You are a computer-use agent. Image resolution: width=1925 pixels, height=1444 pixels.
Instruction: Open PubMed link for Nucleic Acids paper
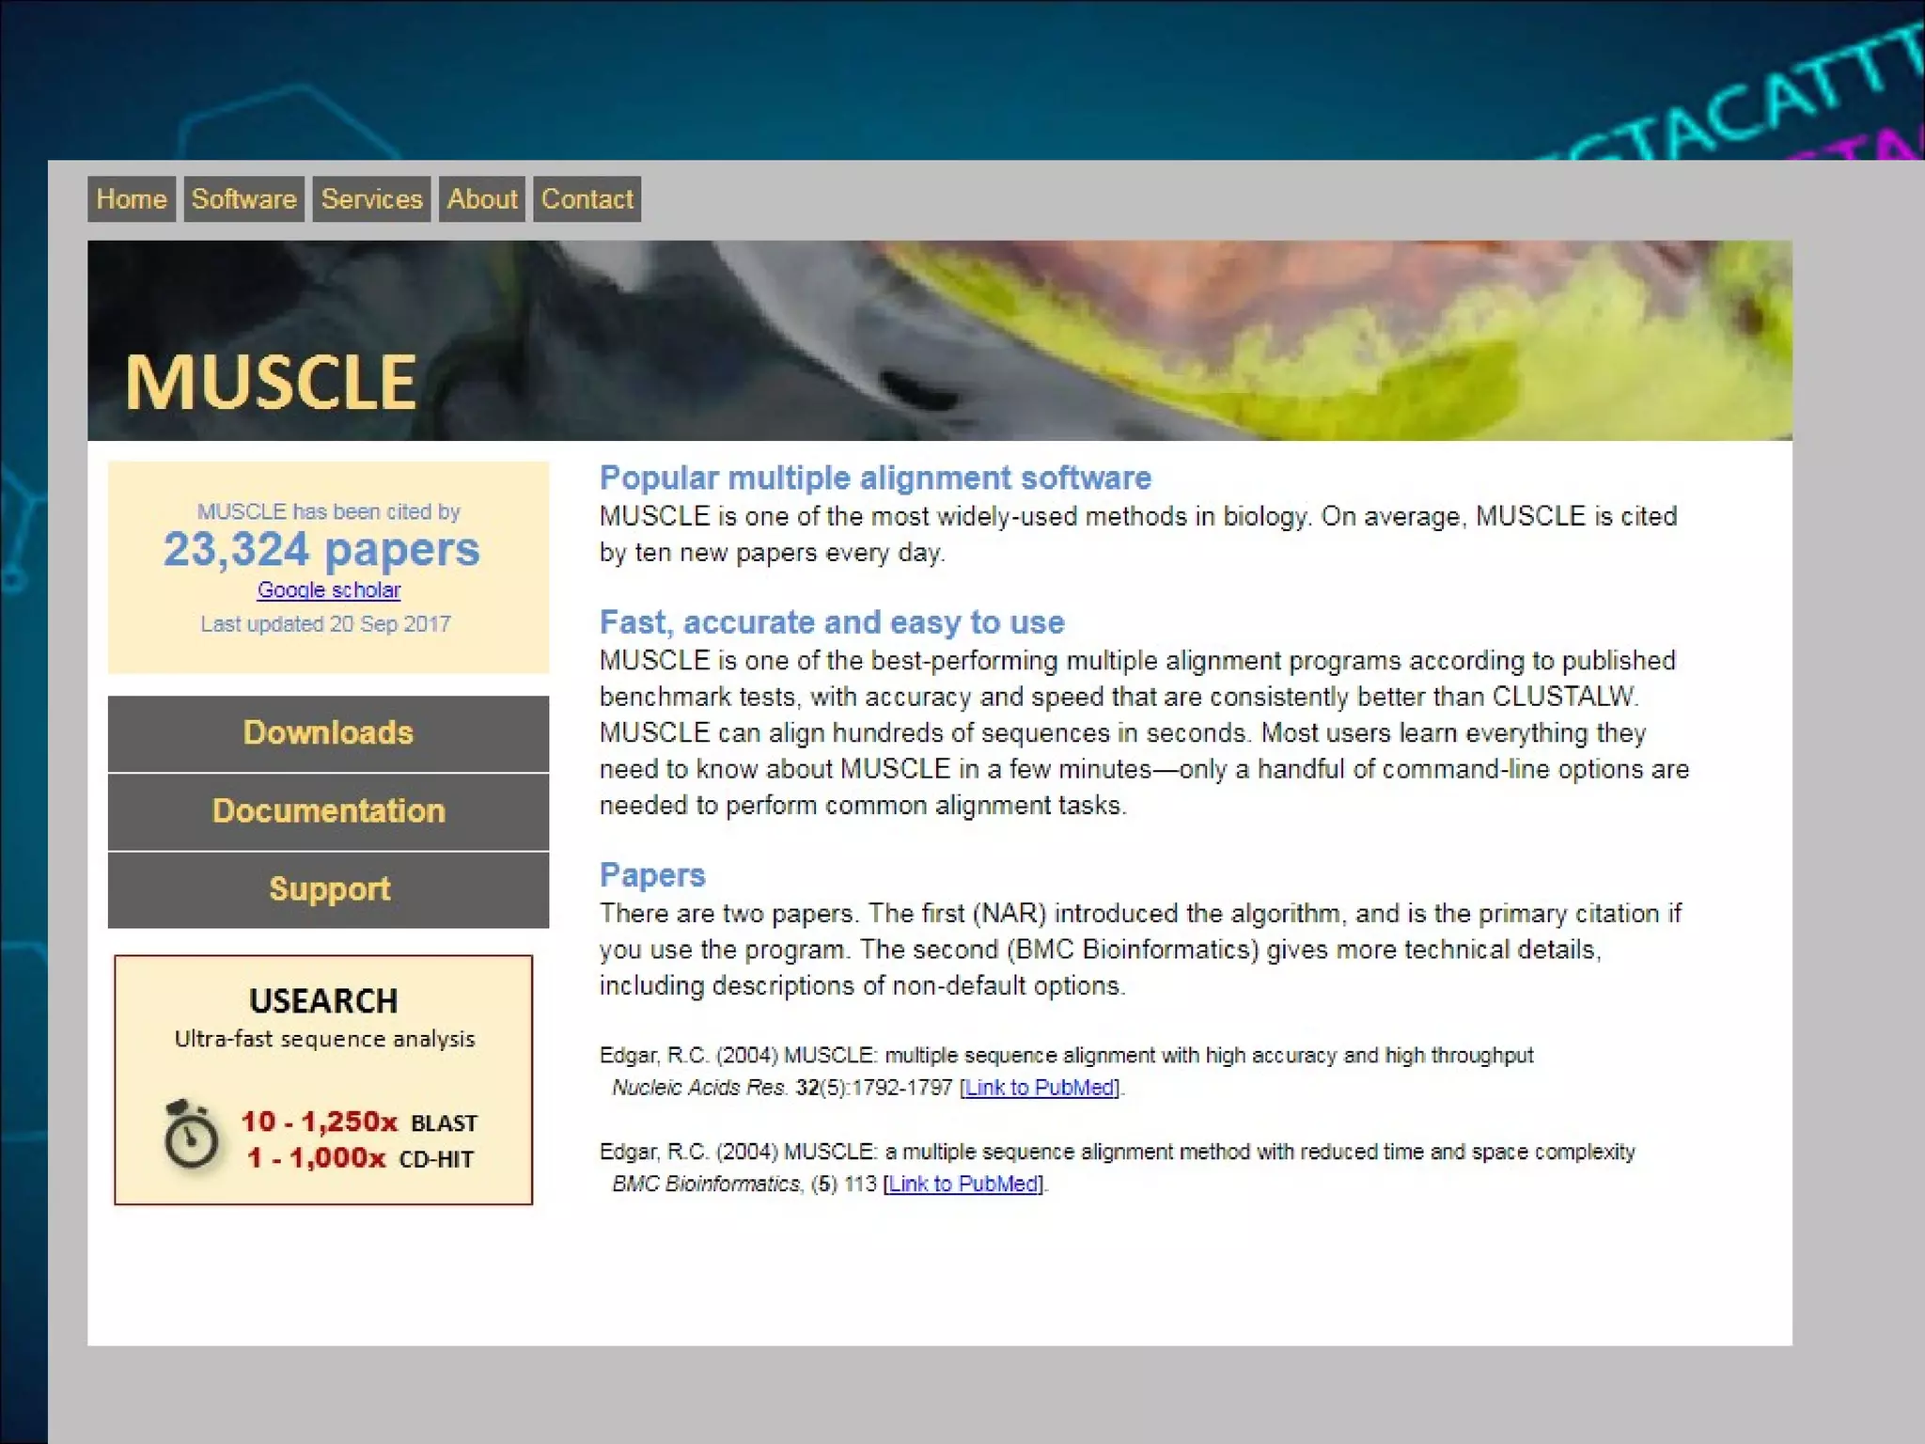click(1040, 1088)
